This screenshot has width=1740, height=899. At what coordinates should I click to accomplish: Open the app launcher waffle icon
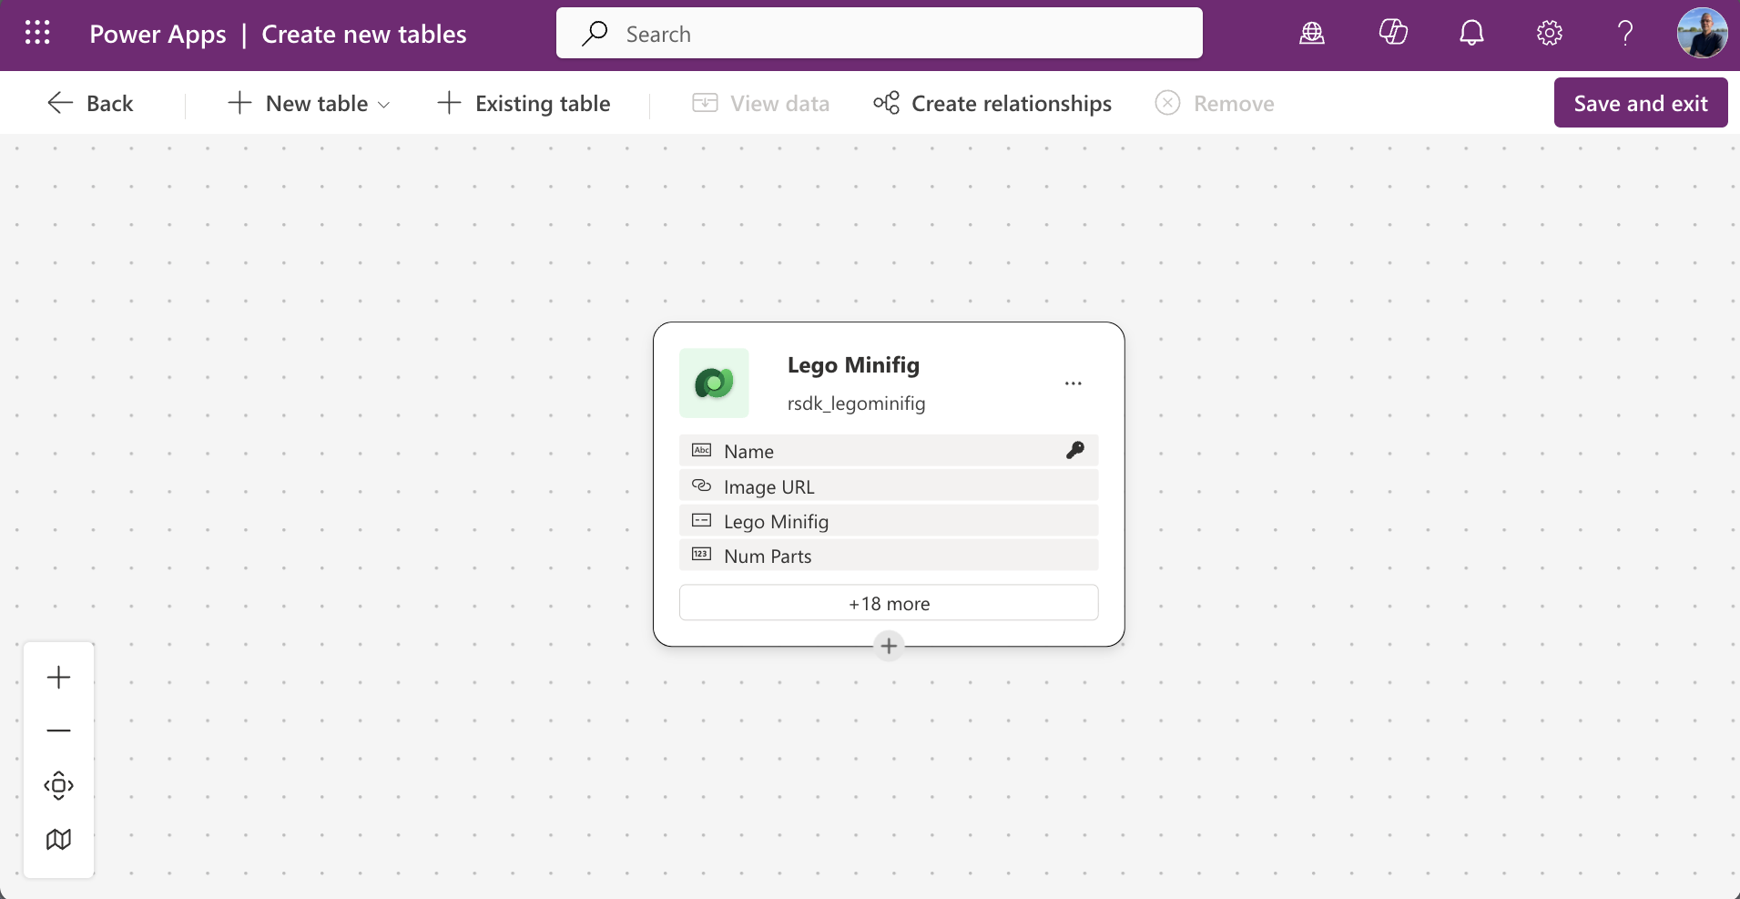37,34
